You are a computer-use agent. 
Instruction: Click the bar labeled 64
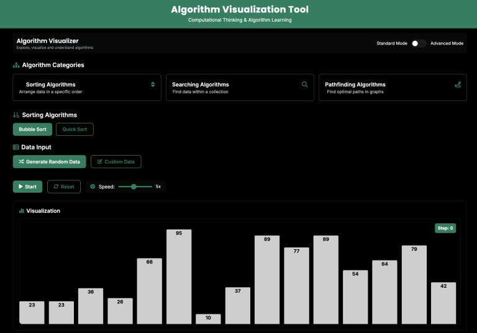(384, 292)
